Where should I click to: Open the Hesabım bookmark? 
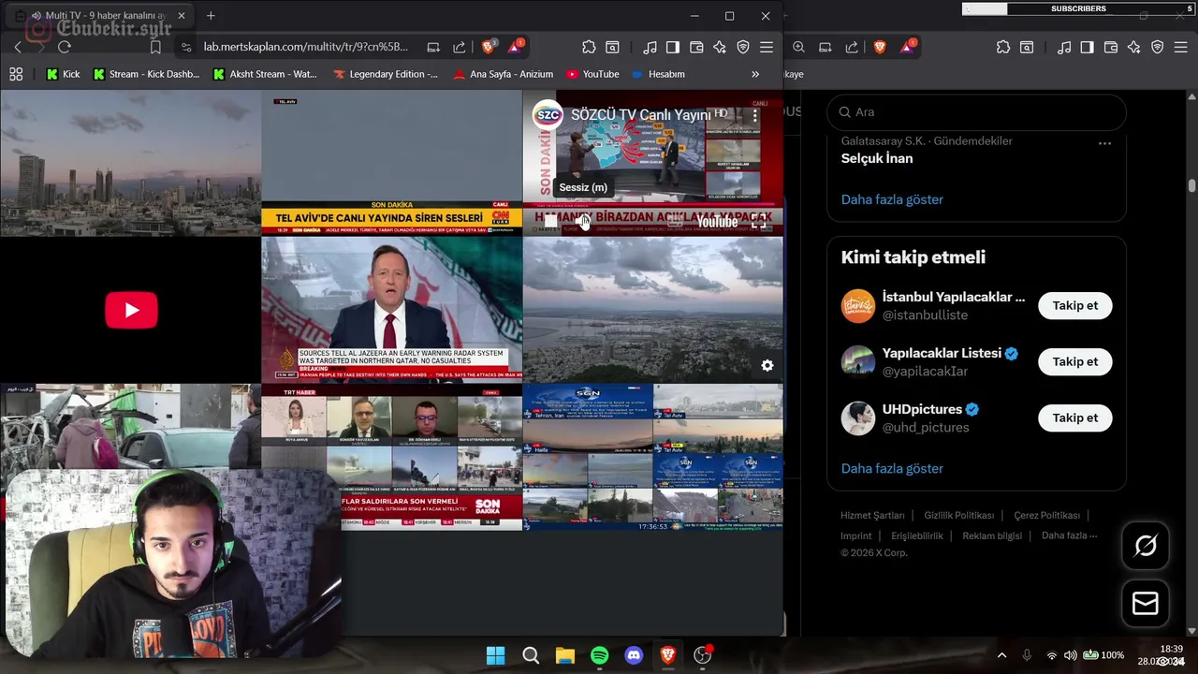pos(658,74)
